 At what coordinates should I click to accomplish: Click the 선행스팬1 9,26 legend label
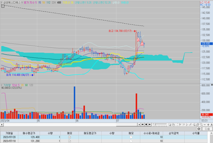coord(83,2)
